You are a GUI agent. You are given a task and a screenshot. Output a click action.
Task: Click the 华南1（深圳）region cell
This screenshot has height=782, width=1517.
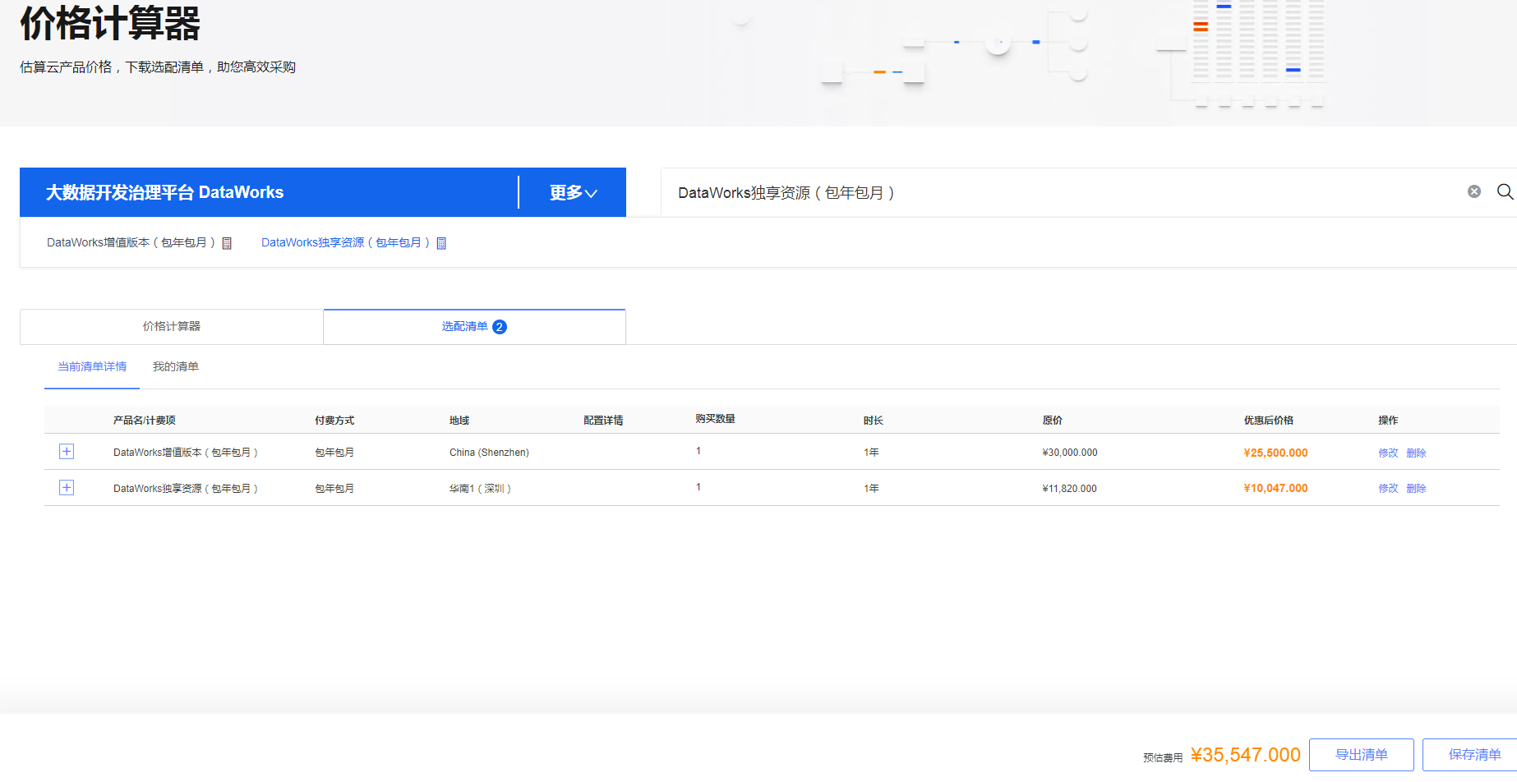pyautogui.click(x=480, y=488)
